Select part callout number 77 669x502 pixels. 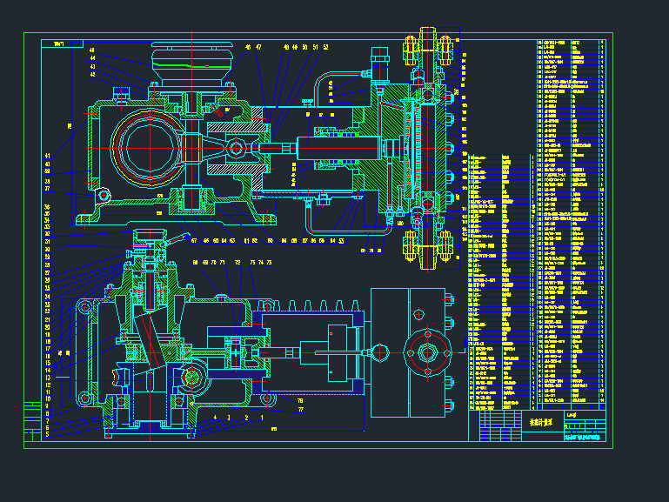[300, 409]
